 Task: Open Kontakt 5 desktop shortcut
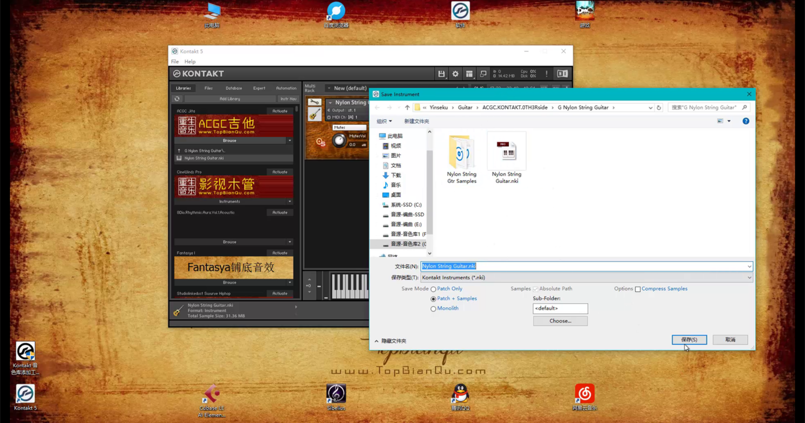[25, 398]
